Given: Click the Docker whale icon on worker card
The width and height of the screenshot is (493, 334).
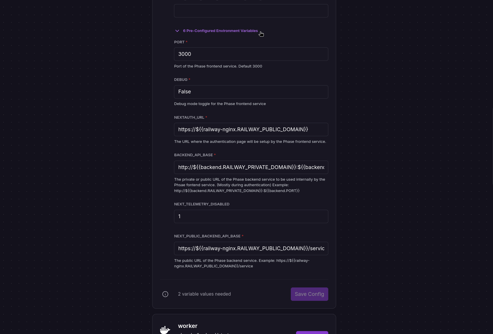Looking at the screenshot, I should tap(165, 330).
